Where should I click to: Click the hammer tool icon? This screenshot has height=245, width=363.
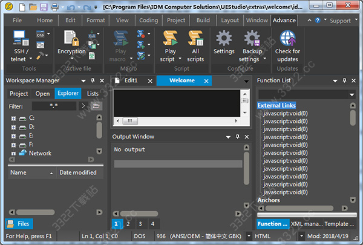(41, 56)
